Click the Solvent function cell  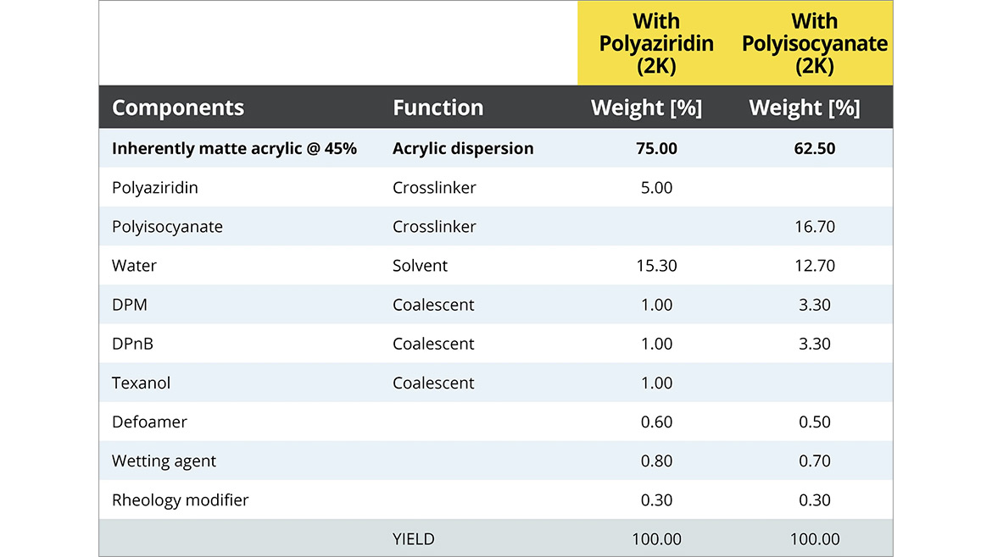[420, 266]
